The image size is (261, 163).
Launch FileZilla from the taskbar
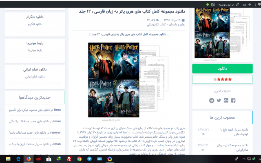[x=69, y=158]
